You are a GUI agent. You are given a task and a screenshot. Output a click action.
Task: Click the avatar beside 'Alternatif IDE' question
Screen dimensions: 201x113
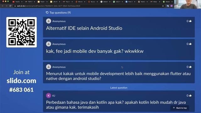point(49,21)
